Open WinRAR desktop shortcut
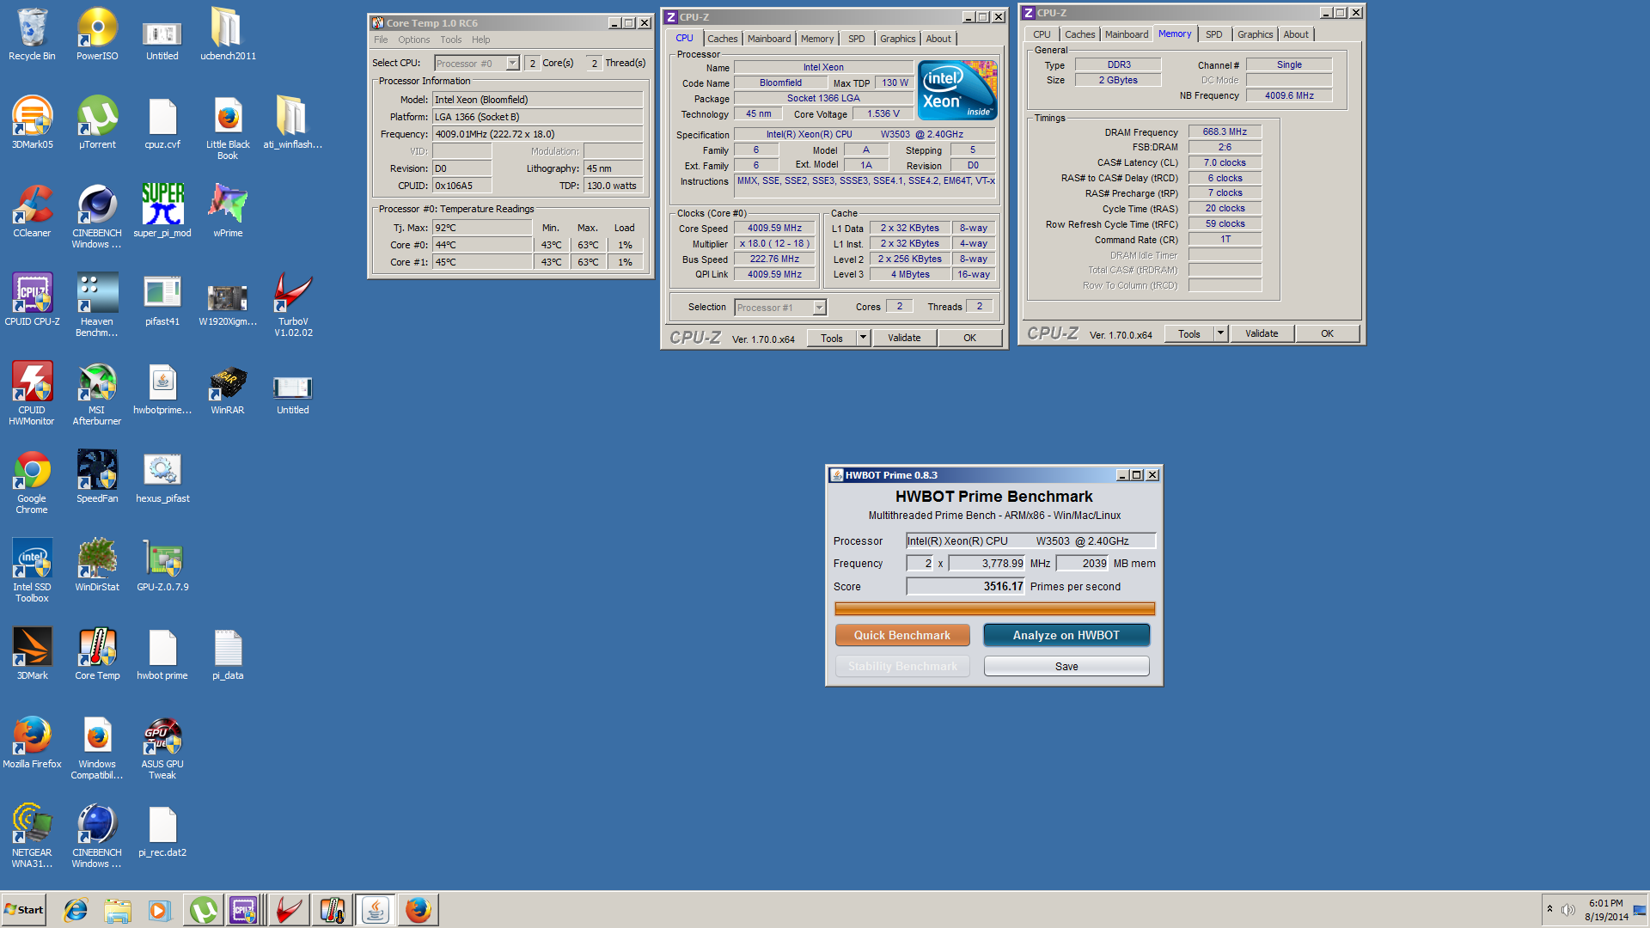Viewport: 1650px width, 928px height. point(228,388)
